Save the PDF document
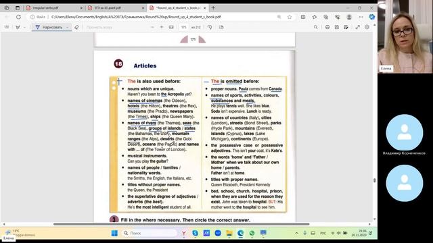This screenshot has height=243, width=433. [x=337, y=27]
